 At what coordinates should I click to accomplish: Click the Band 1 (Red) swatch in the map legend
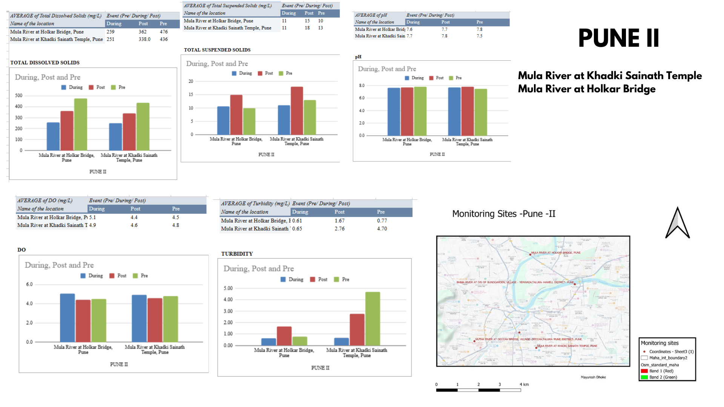644,371
